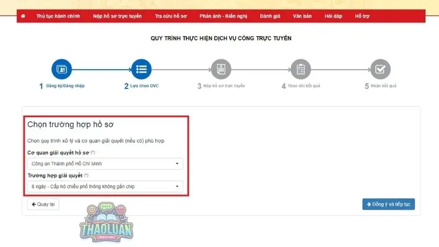Click the 'Lựa chọn DVC' step label
Viewport: 439px width, 247px height.
pos(144,86)
